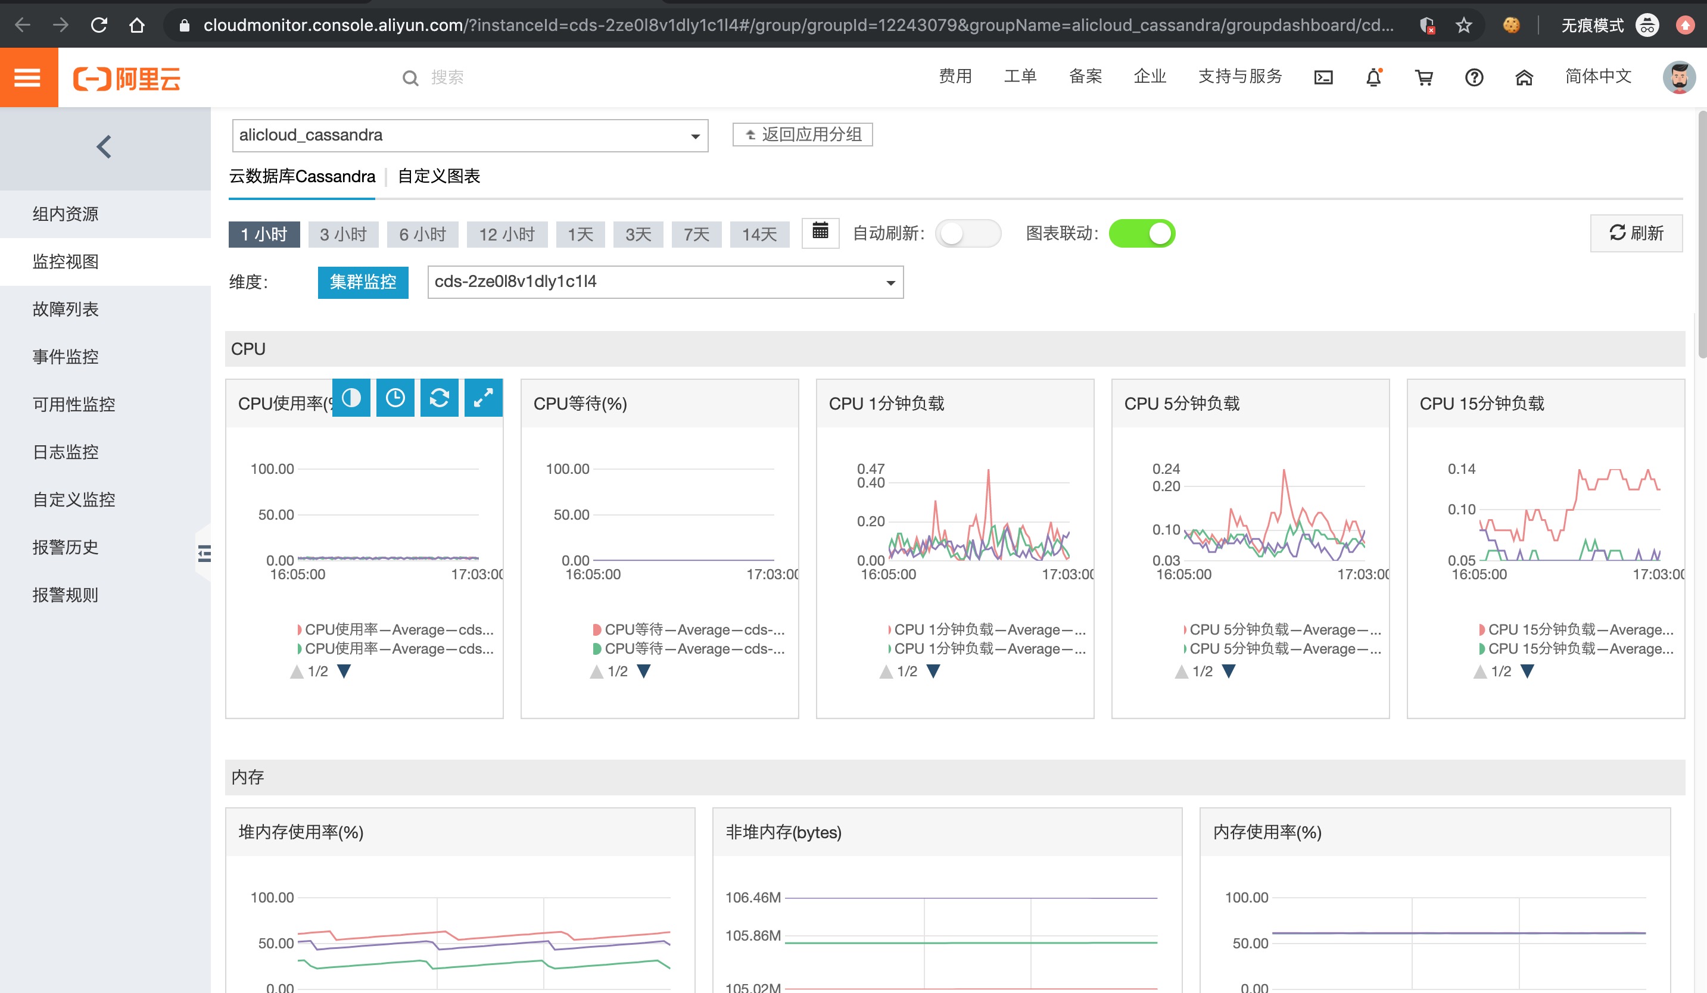
Task: Go to console home icon
Action: click(x=1524, y=78)
